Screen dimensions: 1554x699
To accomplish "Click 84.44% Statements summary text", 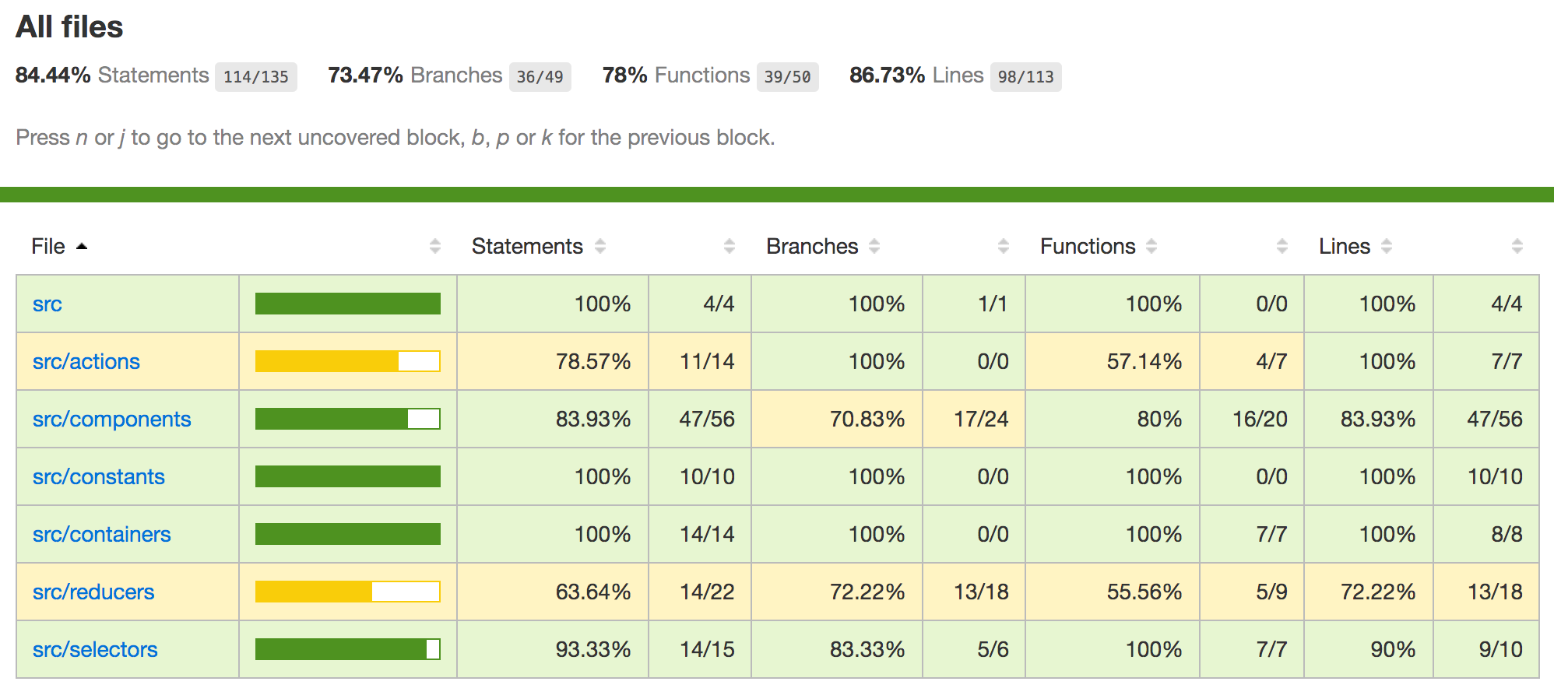I will click(112, 76).
